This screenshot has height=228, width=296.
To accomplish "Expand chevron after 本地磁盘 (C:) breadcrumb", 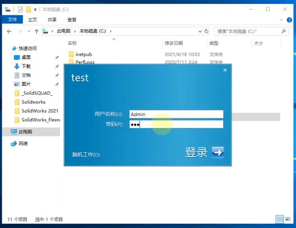I will (111, 31).
